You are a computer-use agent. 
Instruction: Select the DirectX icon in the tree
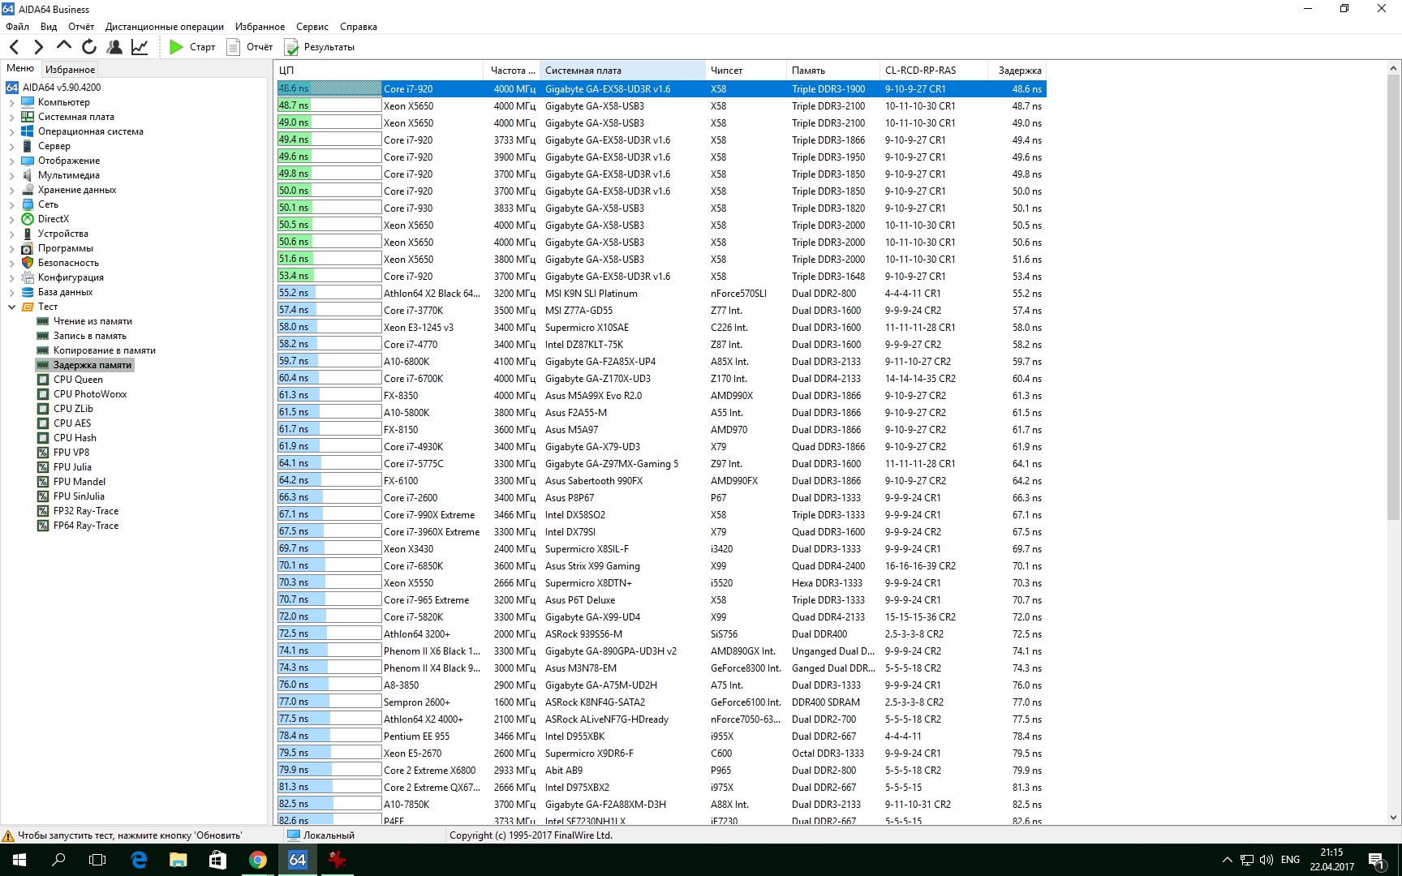(x=28, y=219)
